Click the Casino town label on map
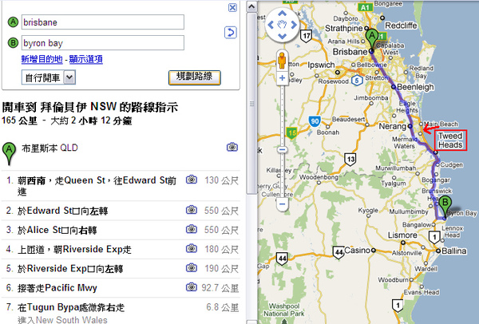479x324 pixels. point(357,250)
